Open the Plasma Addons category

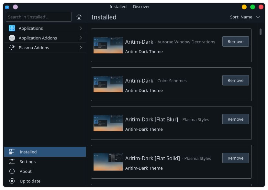tap(45, 48)
